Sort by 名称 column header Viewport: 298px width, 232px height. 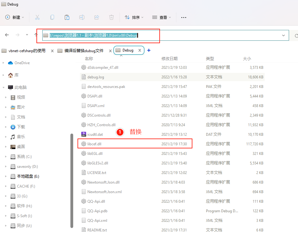[89, 59]
